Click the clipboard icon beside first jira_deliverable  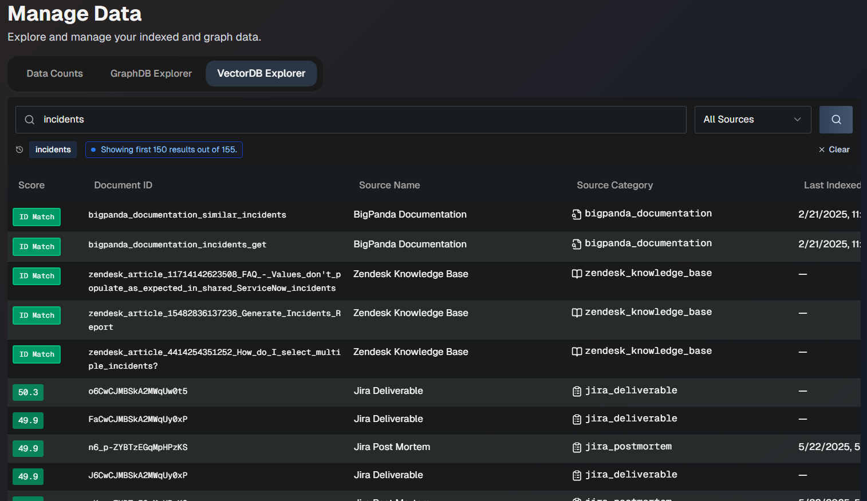tap(577, 391)
